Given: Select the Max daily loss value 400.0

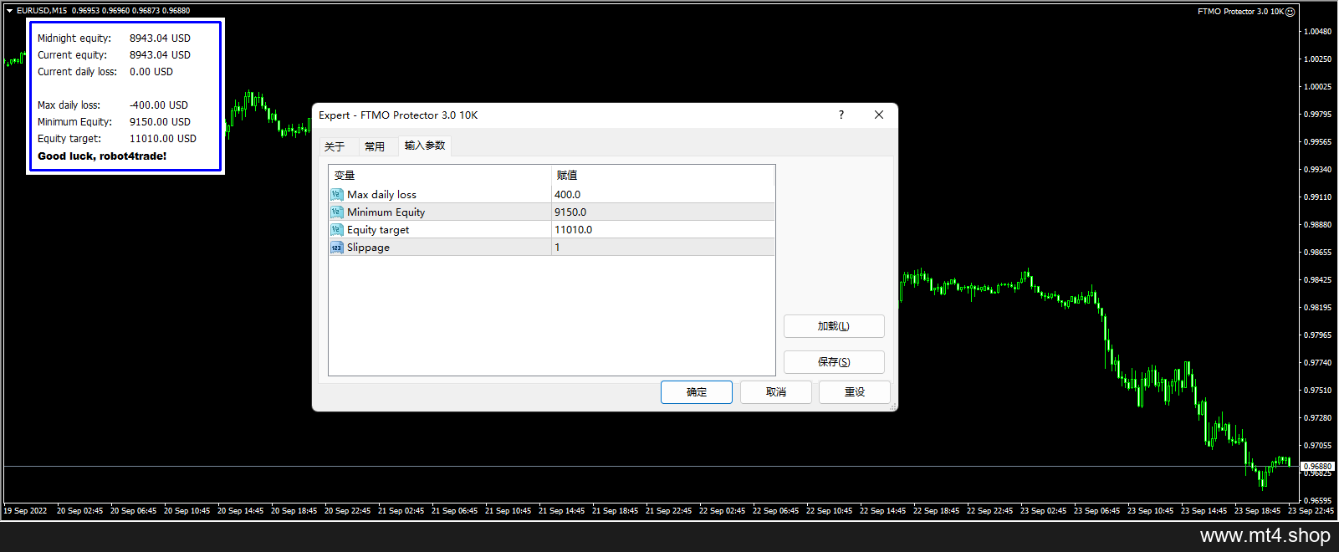Looking at the screenshot, I should coord(662,195).
